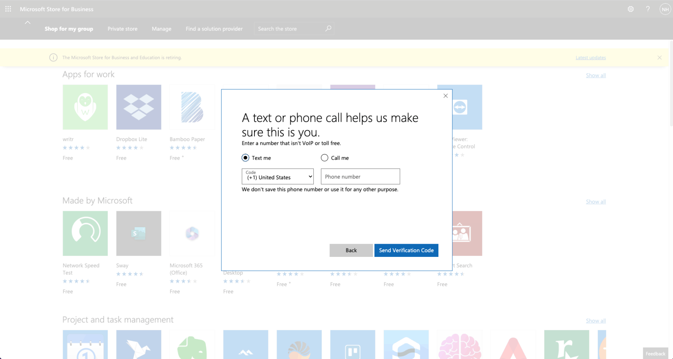Click the Back button
The image size is (673, 359).
(x=351, y=250)
